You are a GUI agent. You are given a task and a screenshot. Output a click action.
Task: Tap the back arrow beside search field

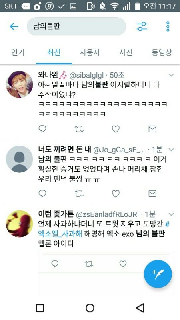click(14, 26)
